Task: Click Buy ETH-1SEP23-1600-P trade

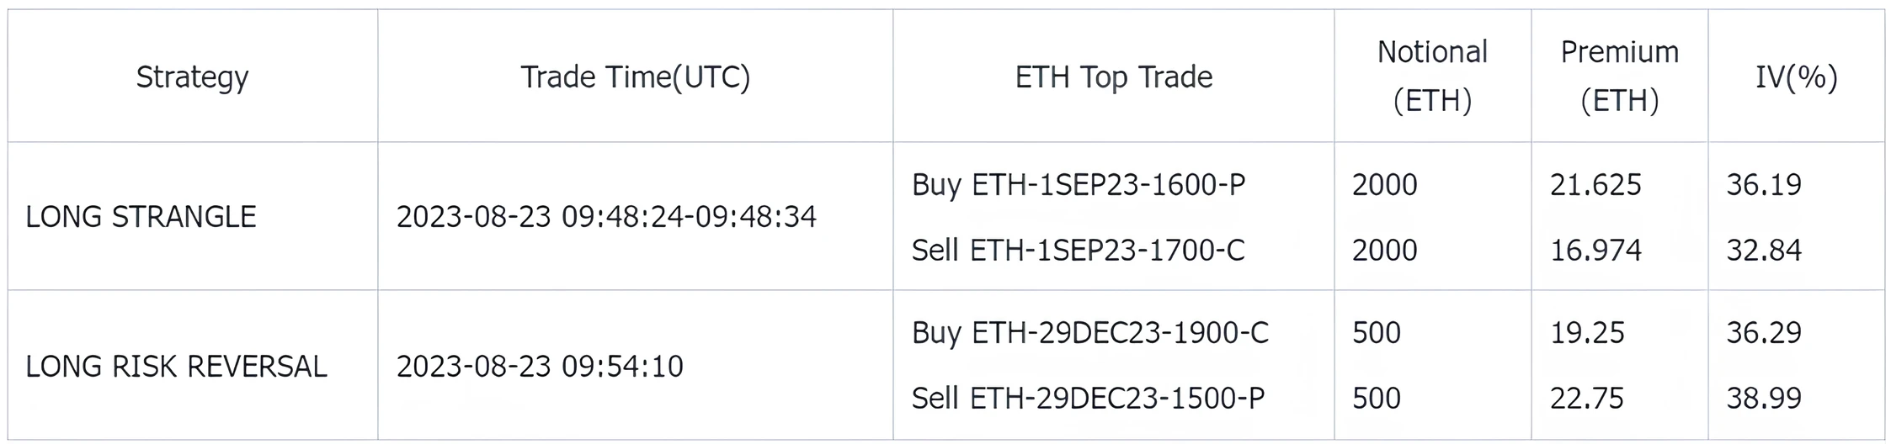Action: pyautogui.click(x=1079, y=184)
